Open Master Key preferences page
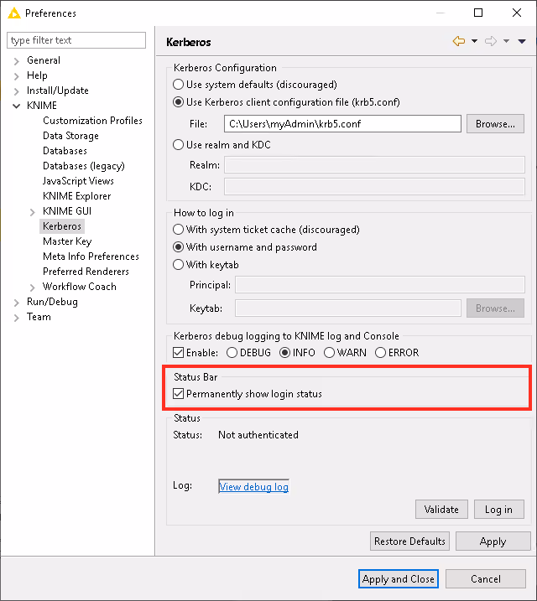 [x=67, y=241]
